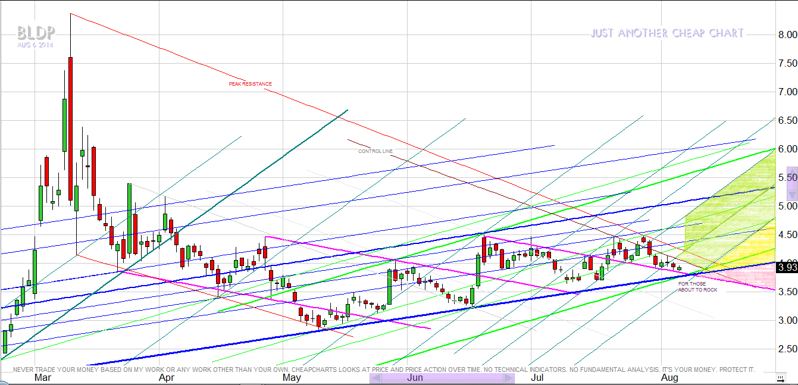This screenshot has height=385, width=798.
Task: Click the purple Jun time-axis slider bar
Action: tap(442, 378)
